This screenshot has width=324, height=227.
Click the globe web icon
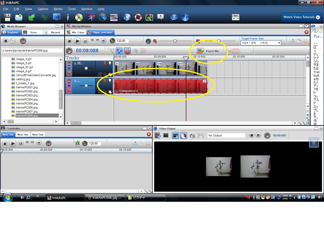click(x=127, y=17)
